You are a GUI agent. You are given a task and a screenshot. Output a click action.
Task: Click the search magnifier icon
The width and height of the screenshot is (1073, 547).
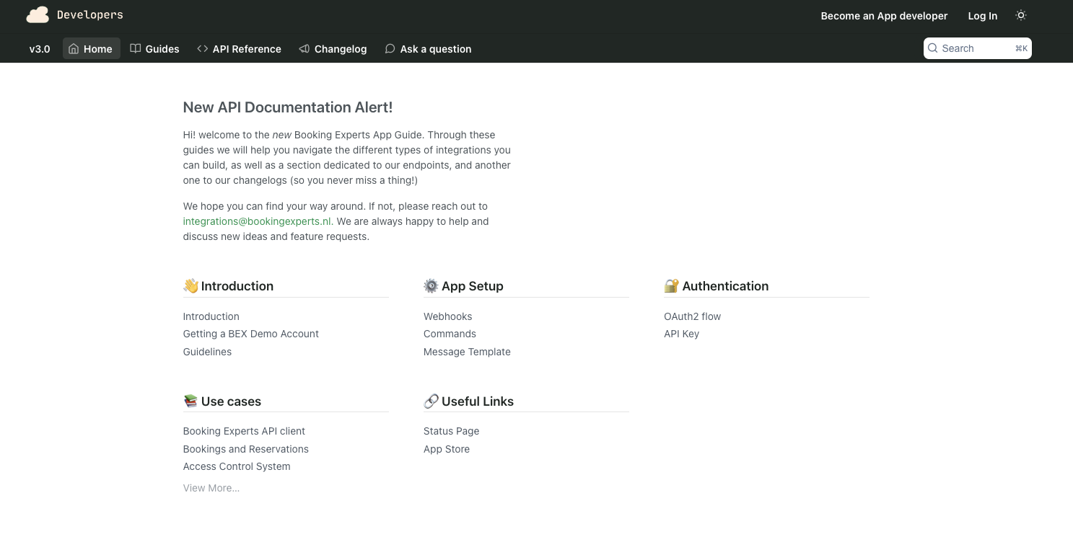933,48
